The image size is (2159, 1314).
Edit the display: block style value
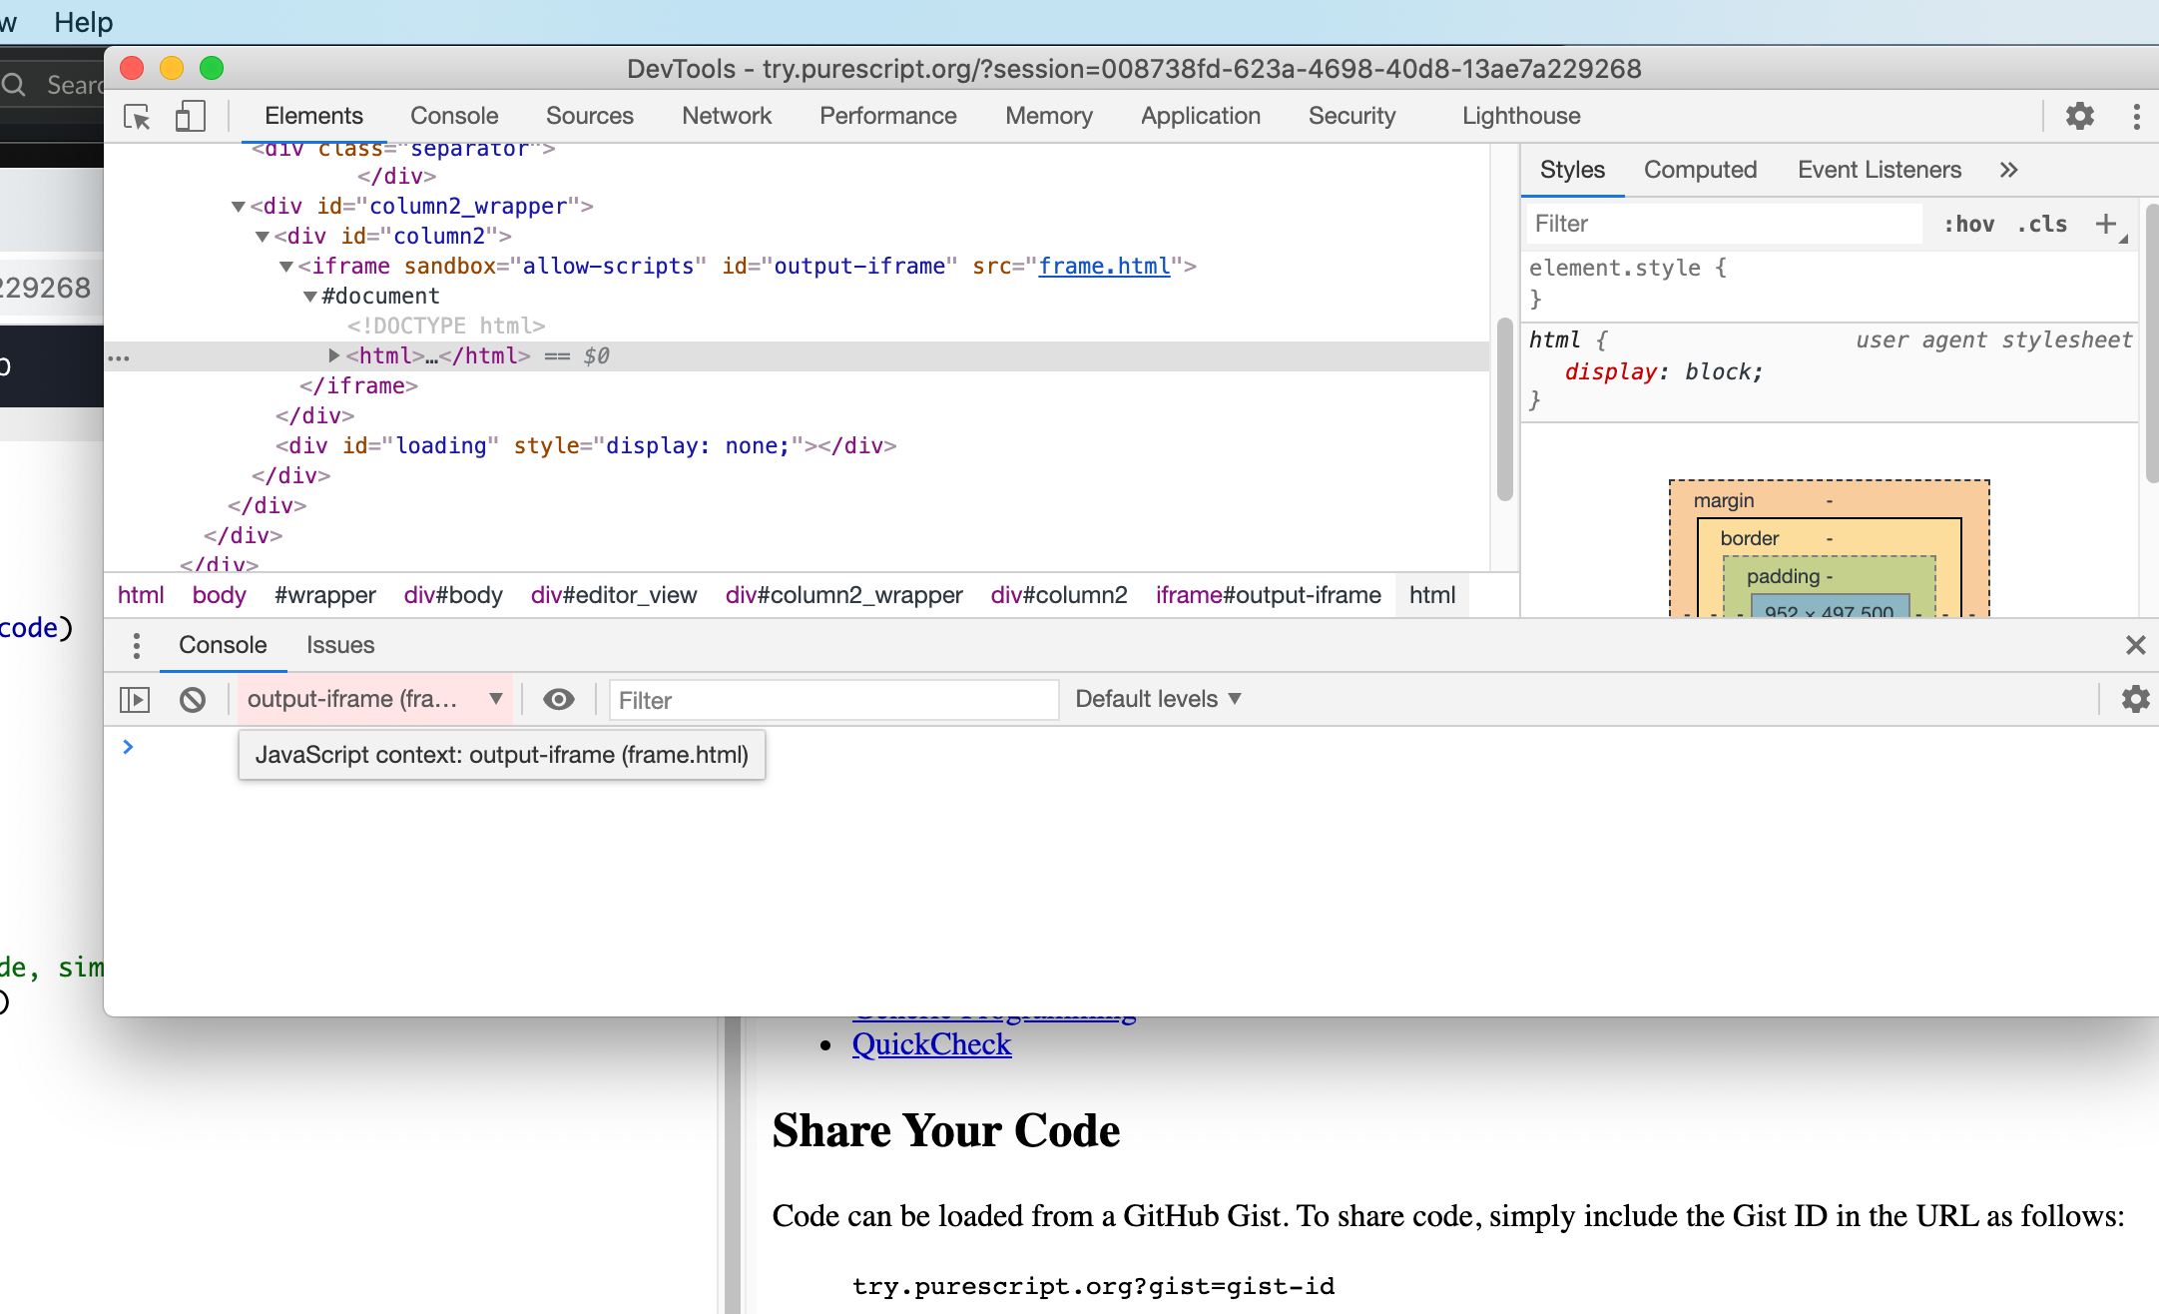point(1723,371)
